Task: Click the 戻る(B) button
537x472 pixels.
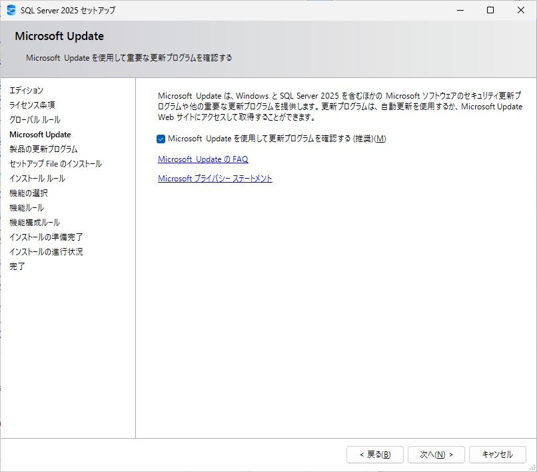Action: (374, 454)
